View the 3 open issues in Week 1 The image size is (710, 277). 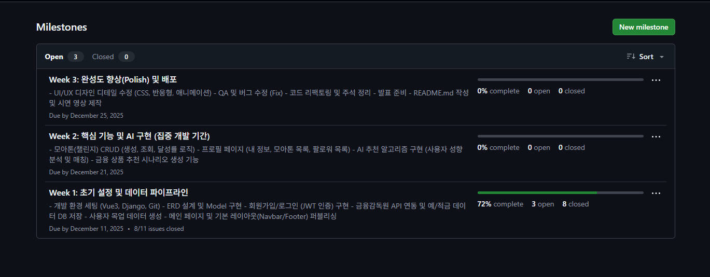point(542,204)
